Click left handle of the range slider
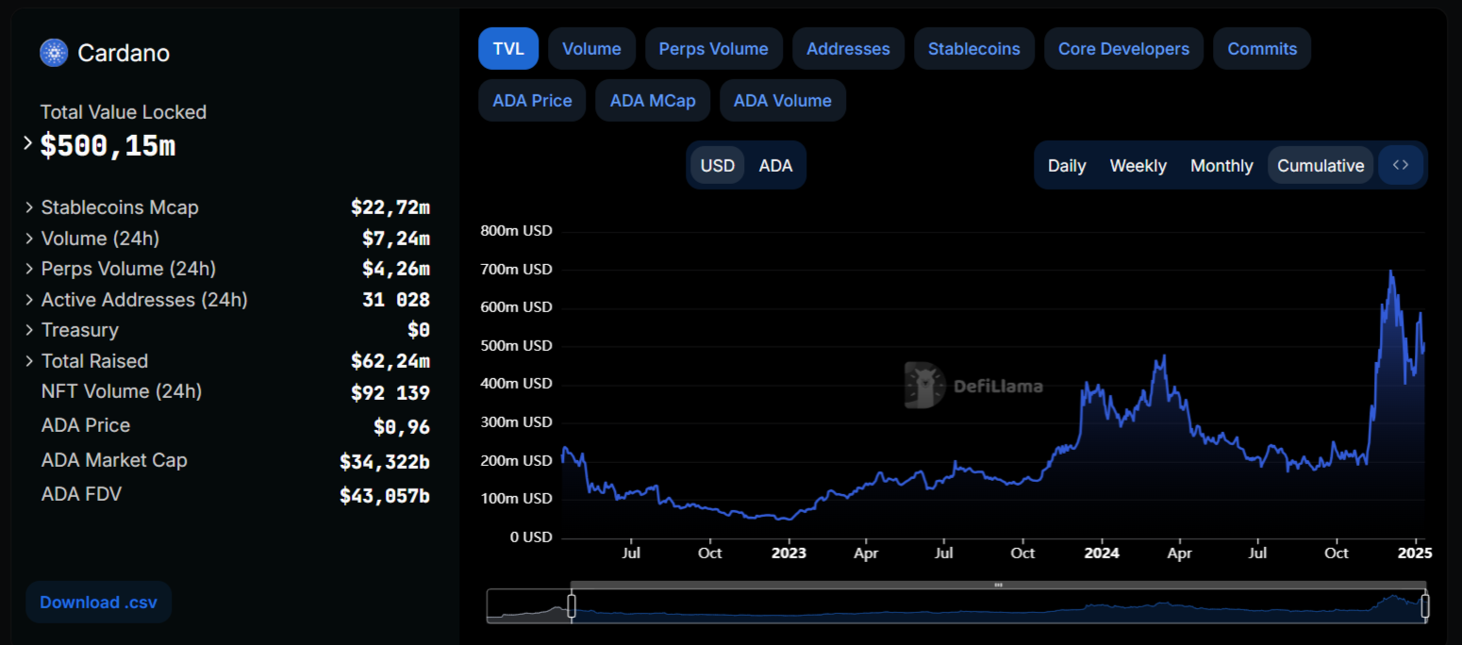Viewport: 1462px width, 645px height. [x=571, y=605]
